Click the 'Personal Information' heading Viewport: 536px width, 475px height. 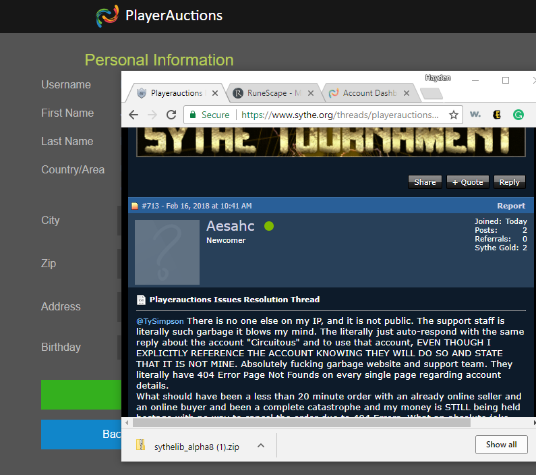[159, 60]
